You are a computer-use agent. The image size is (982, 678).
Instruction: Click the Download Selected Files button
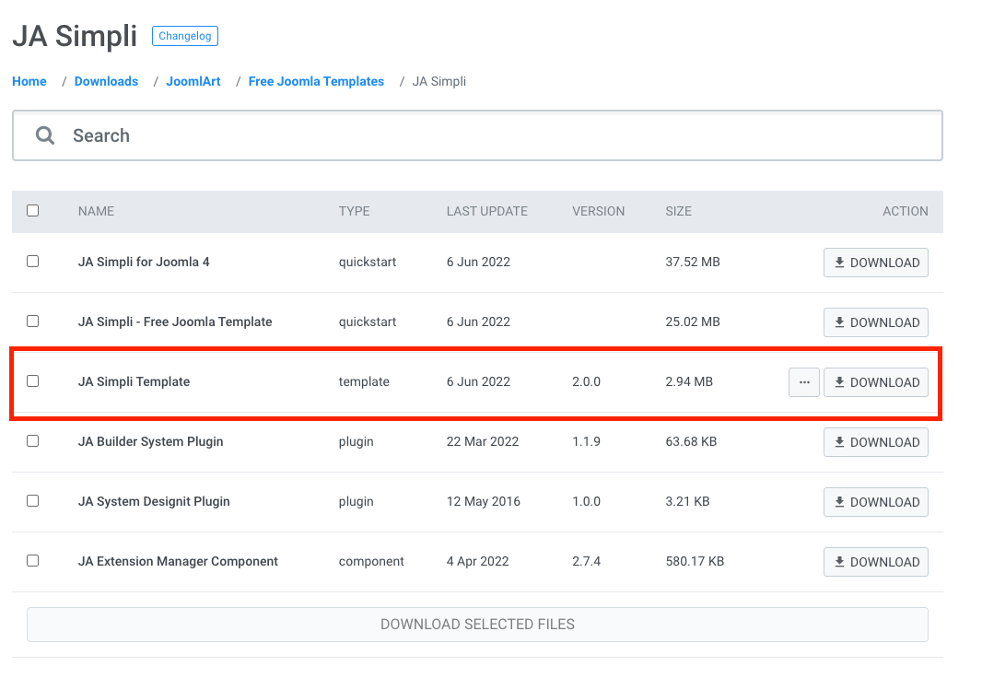click(x=477, y=625)
